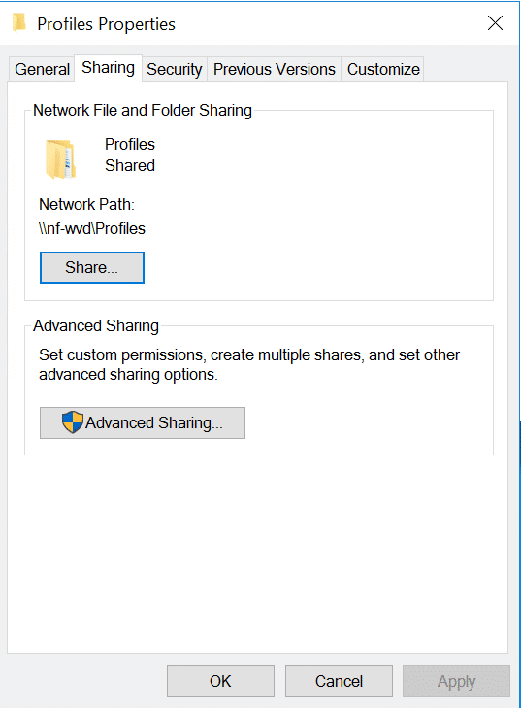The image size is (521, 708).
Task: Open the Advanced Sharing... button text
Action: coord(154,423)
